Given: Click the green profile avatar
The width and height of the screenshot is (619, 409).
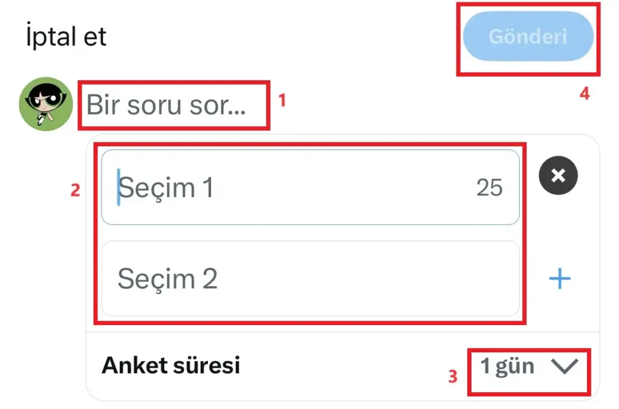Looking at the screenshot, I should [x=46, y=104].
